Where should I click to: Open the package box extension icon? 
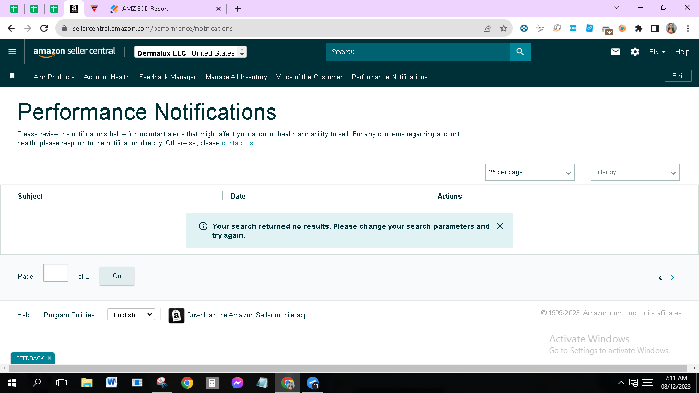coord(557,29)
